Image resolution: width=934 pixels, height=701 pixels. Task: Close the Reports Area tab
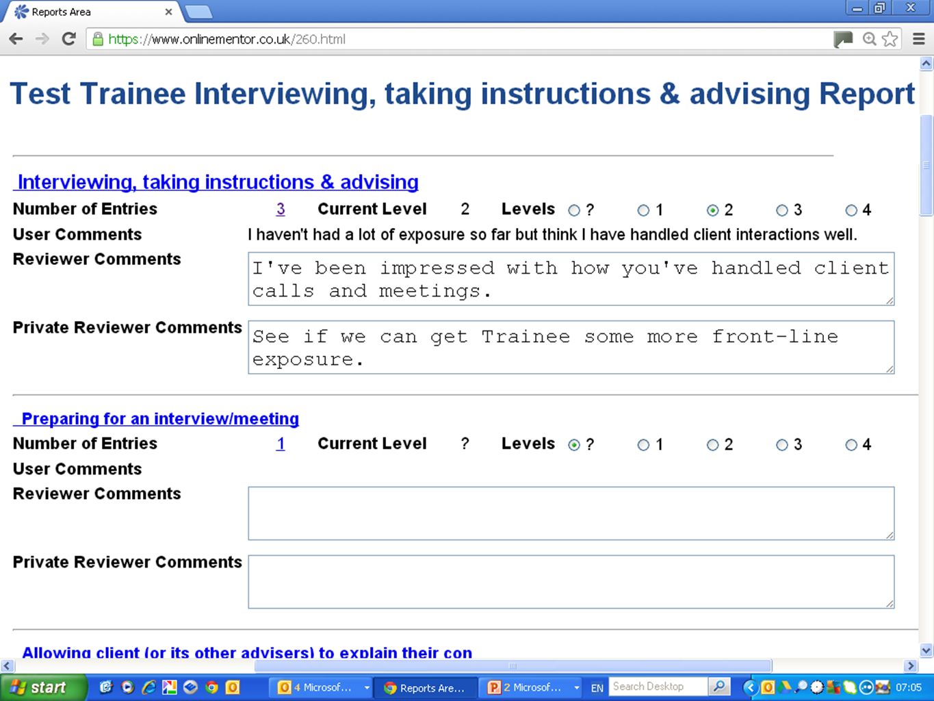[x=168, y=12]
